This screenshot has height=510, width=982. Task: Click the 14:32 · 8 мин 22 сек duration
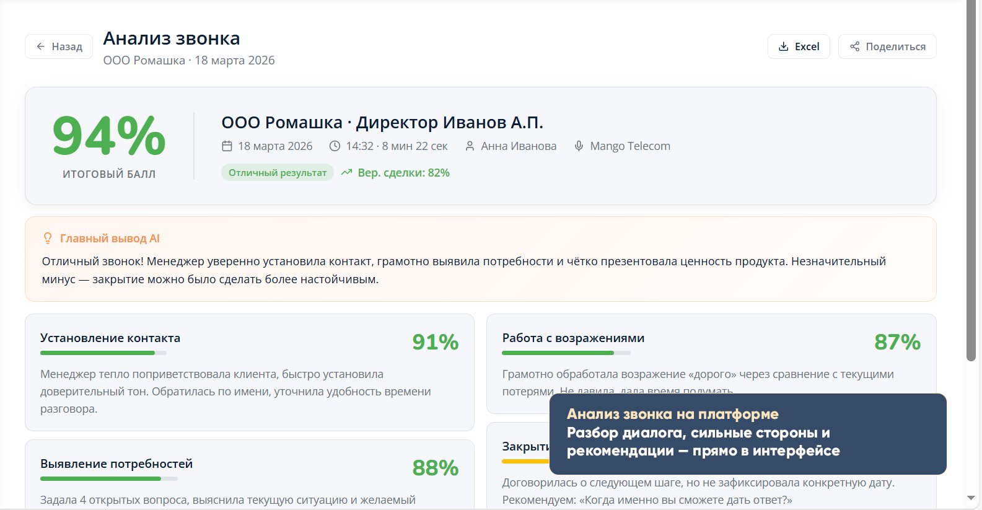[x=397, y=146]
